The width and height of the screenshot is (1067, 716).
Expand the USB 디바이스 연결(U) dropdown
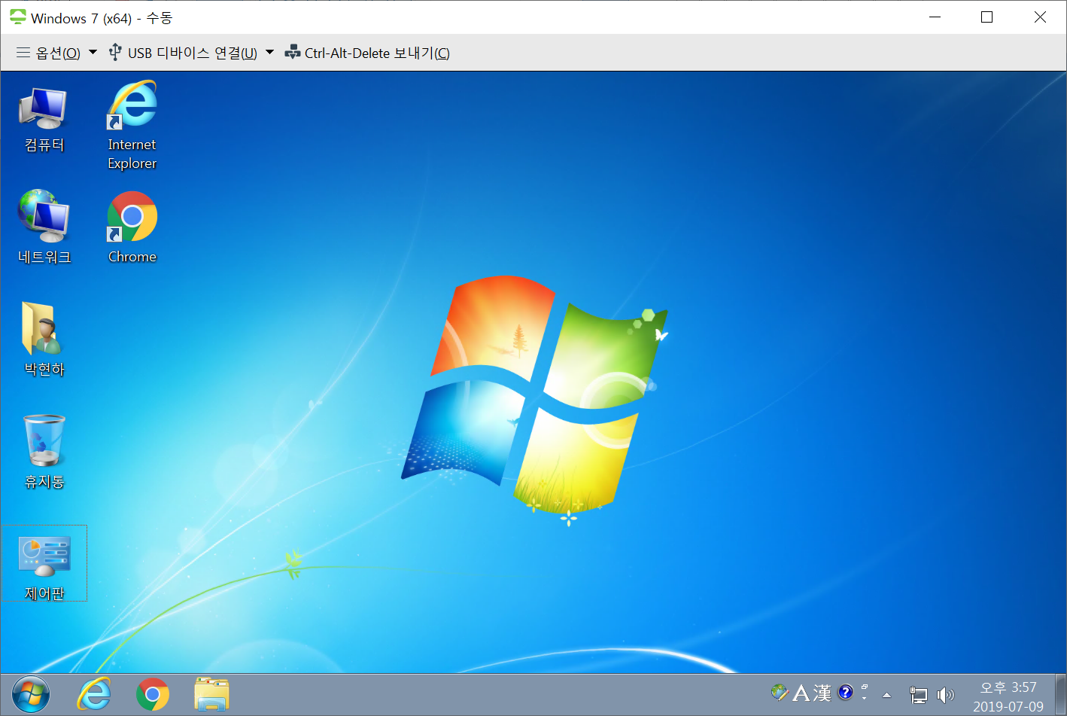tap(191, 53)
